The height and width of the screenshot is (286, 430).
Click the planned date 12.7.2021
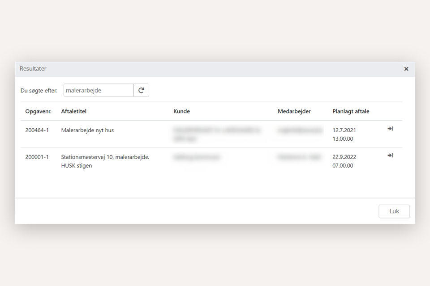(x=344, y=130)
